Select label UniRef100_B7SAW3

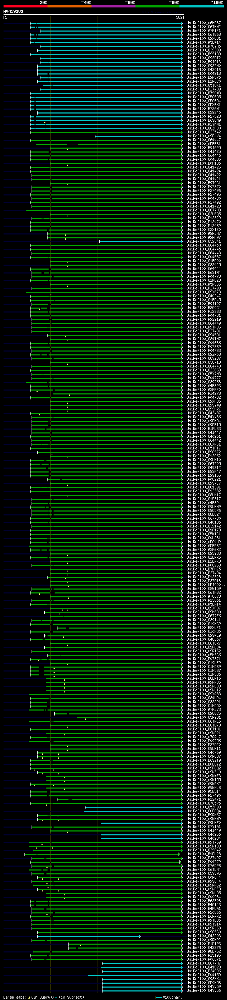click(x=203, y=93)
